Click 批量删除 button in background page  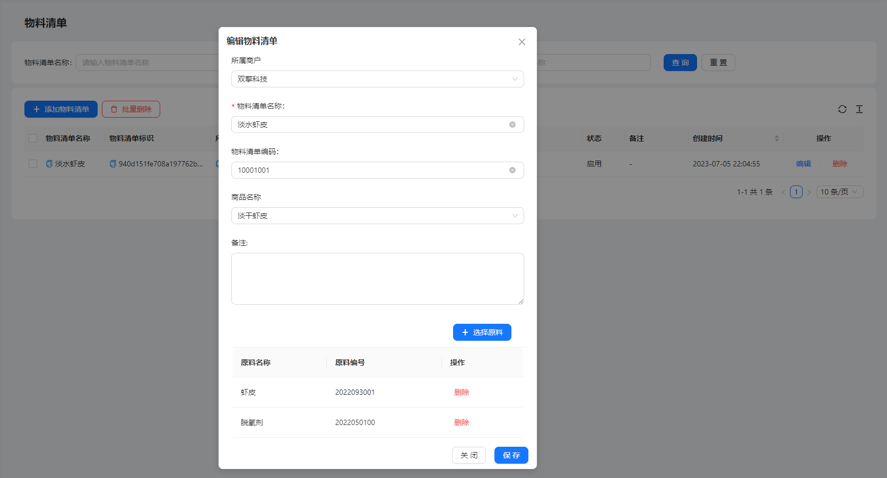click(x=131, y=109)
